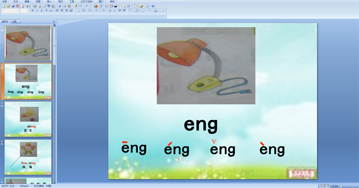The image size is (359, 188).
Task: Open the font size combo box
Action: tap(24, 11)
